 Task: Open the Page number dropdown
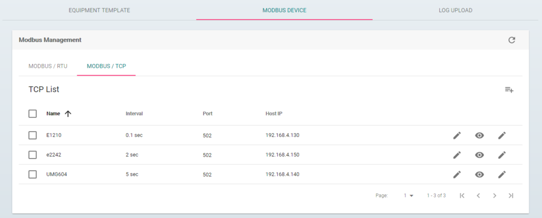pyautogui.click(x=409, y=195)
